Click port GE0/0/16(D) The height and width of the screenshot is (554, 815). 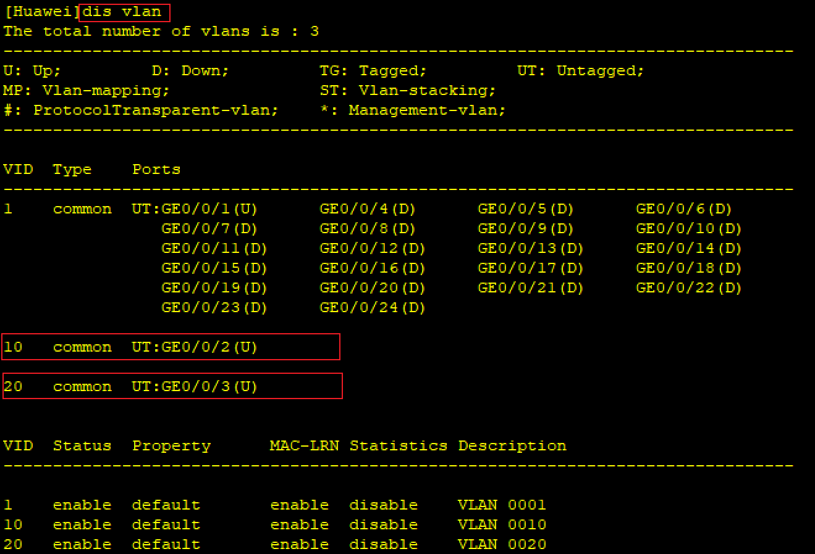coord(373,268)
